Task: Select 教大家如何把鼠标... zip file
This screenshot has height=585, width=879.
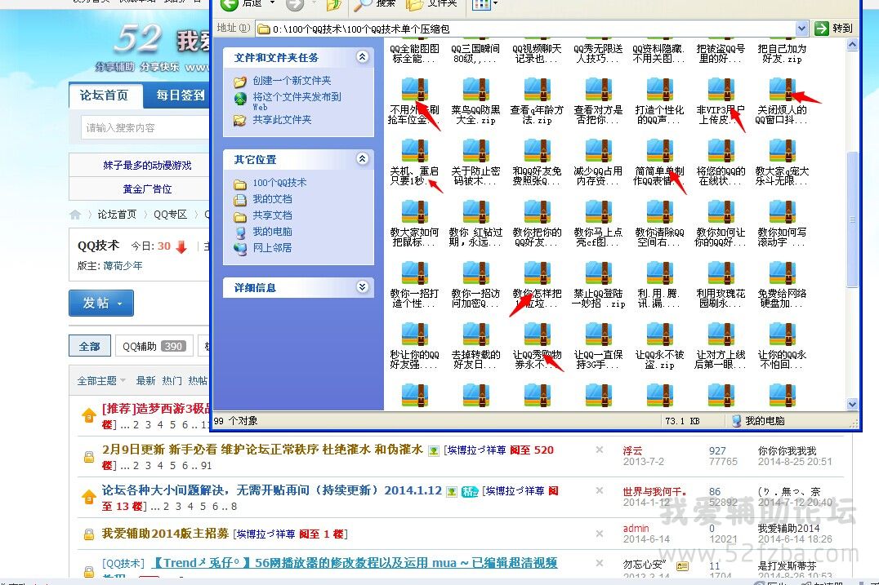Action: pos(415,223)
